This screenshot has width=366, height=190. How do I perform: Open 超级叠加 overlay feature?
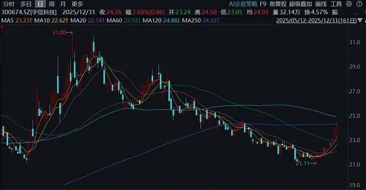300,4
